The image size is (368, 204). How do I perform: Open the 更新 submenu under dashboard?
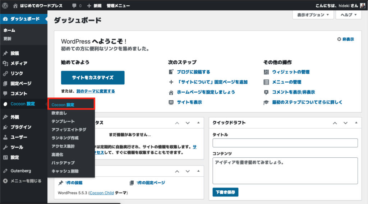pos(7,39)
